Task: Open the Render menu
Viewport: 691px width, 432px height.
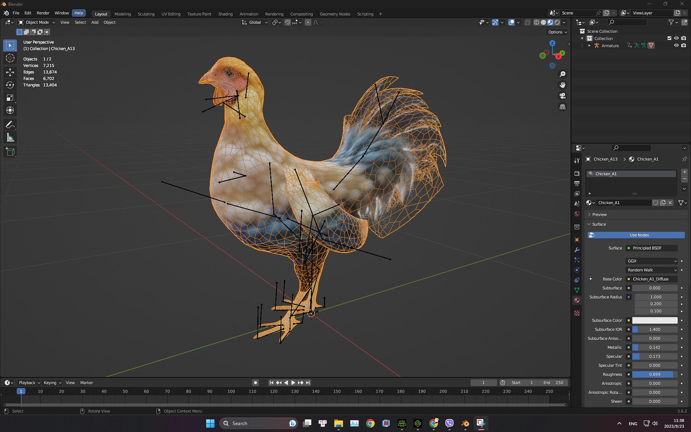Action: pos(43,13)
